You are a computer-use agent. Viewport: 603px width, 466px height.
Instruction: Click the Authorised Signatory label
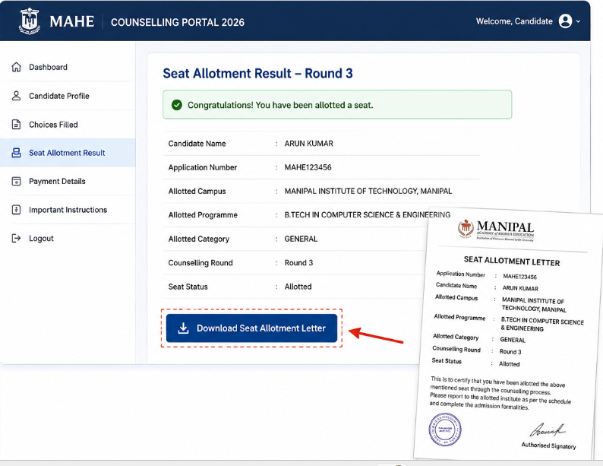coord(549,445)
